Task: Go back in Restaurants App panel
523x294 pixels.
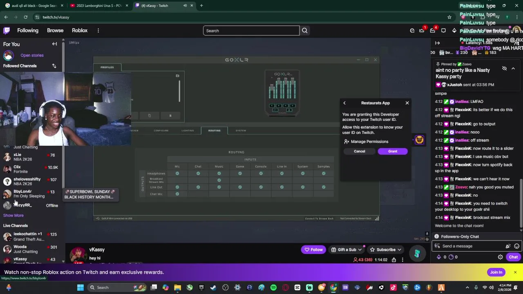Action: [344, 103]
